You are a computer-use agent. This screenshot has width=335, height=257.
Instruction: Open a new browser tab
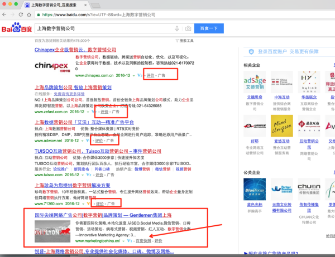pyautogui.click(x=95, y=6)
